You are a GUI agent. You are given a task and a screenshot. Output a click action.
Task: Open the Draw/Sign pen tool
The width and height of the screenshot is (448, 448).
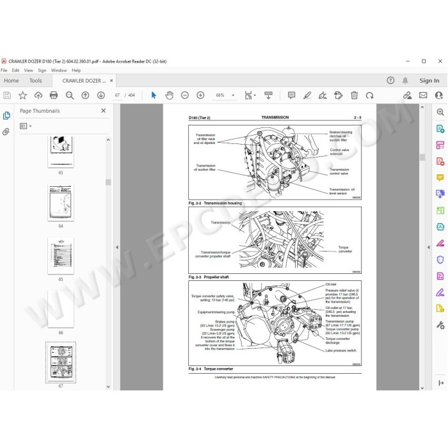tap(323, 95)
